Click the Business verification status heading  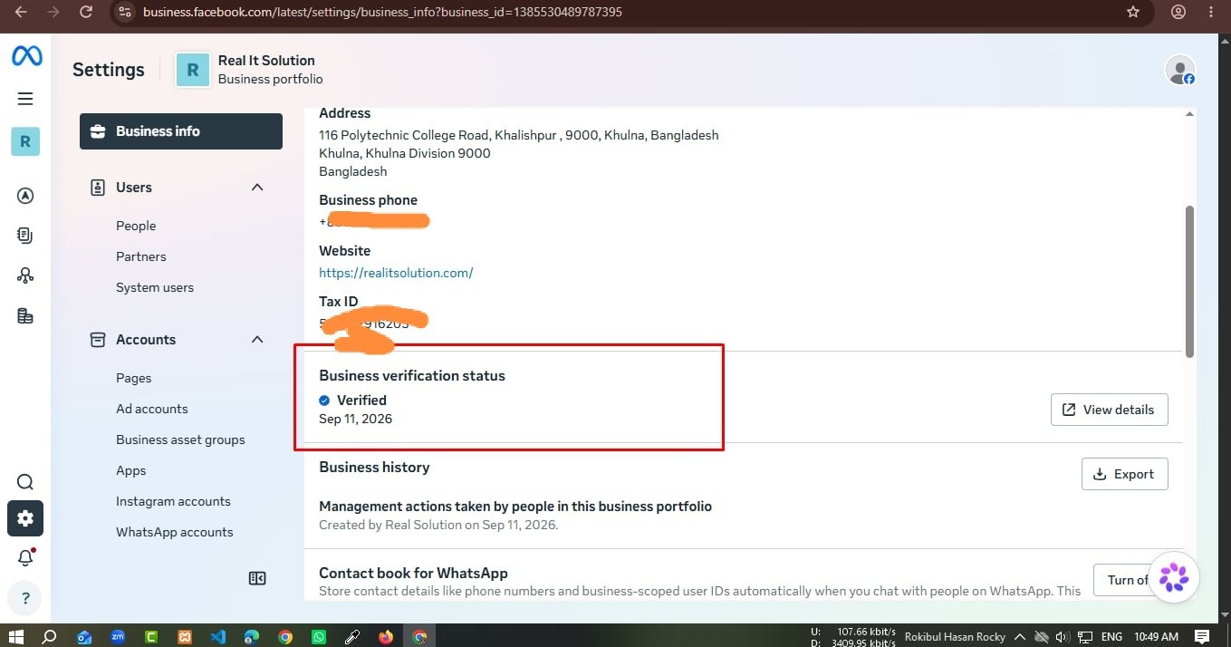tap(412, 376)
